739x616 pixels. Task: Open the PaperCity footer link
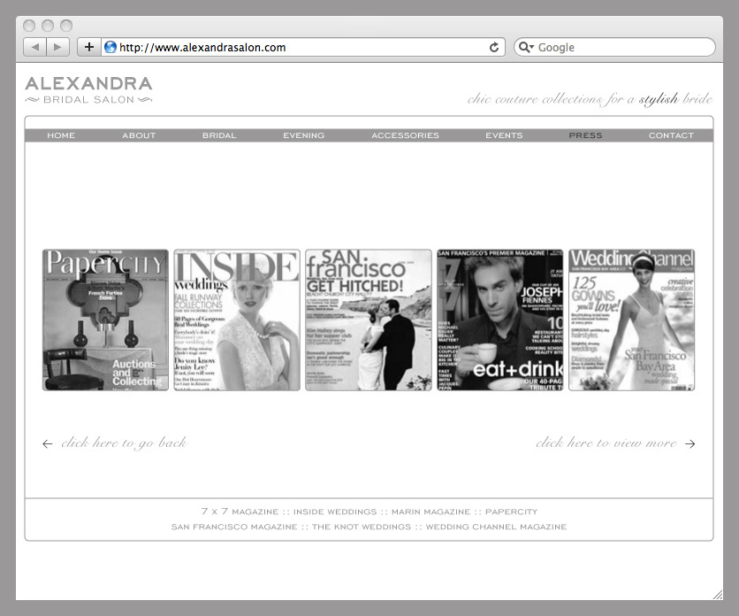click(511, 512)
